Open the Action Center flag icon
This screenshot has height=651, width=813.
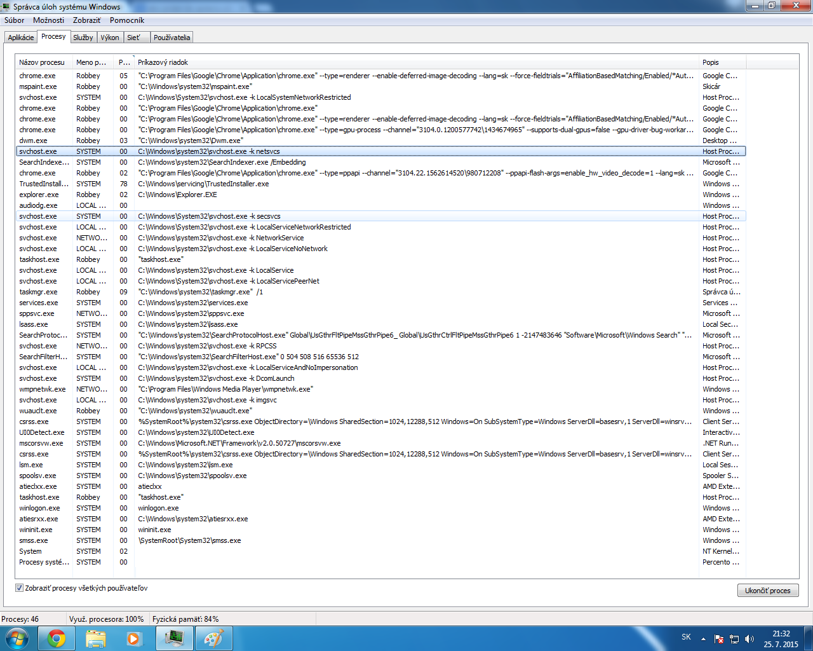719,639
